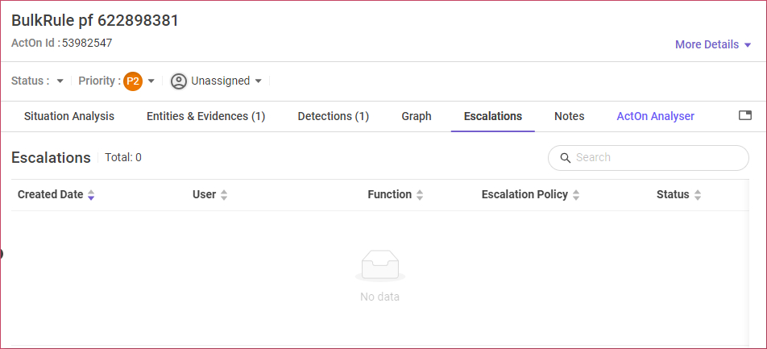Sort the Function column
Image resolution: width=767 pixels, height=349 pixels.
point(420,195)
